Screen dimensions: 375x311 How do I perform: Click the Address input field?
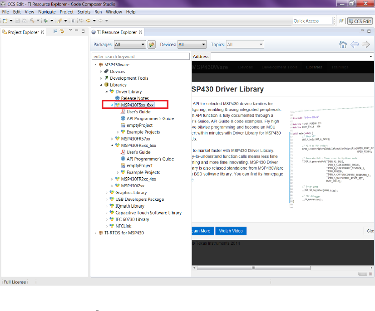click(289, 57)
